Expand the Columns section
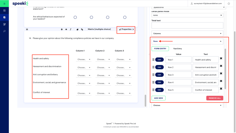The width and height of the screenshot is (236, 133). coord(187,33)
